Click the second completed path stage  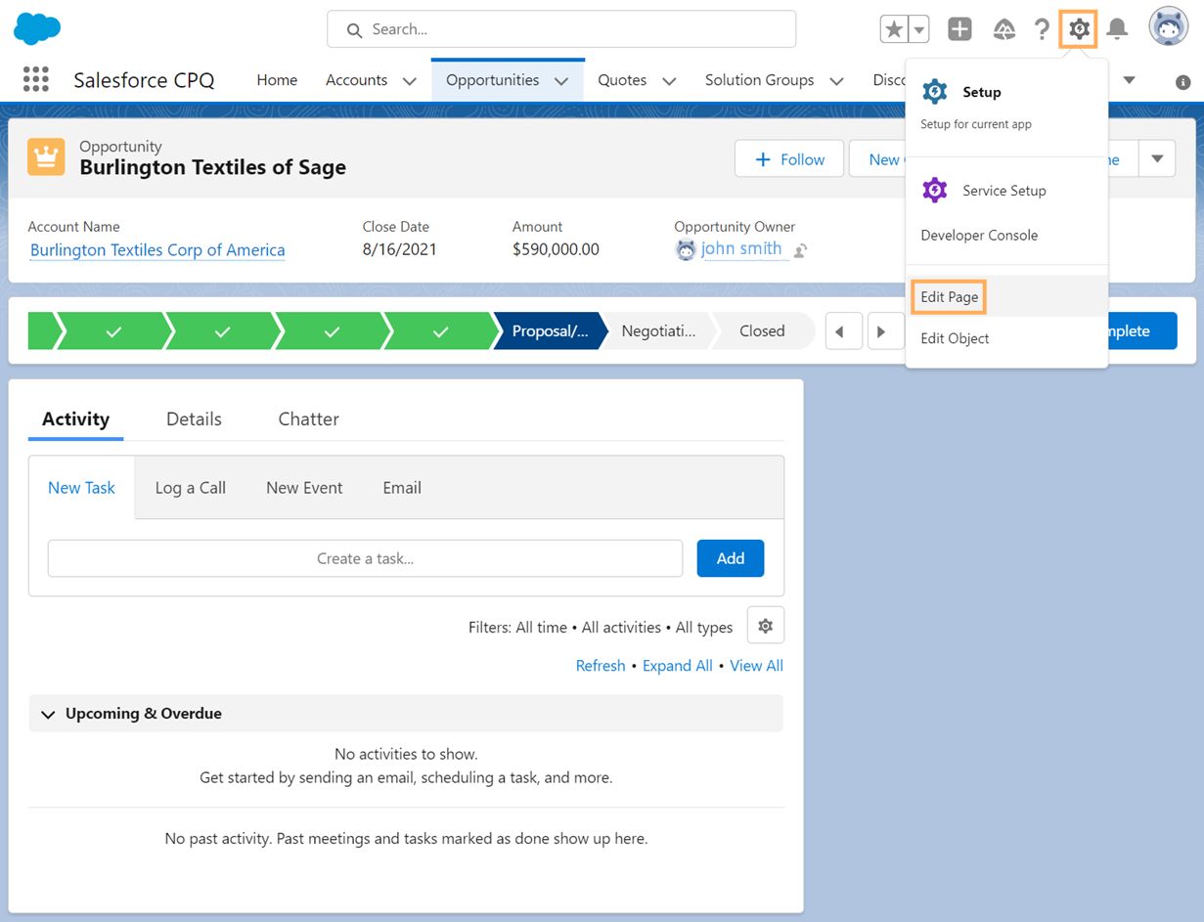tap(222, 331)
